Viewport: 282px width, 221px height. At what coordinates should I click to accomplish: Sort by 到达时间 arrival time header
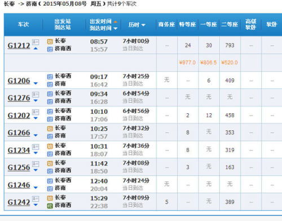[103, 28]
